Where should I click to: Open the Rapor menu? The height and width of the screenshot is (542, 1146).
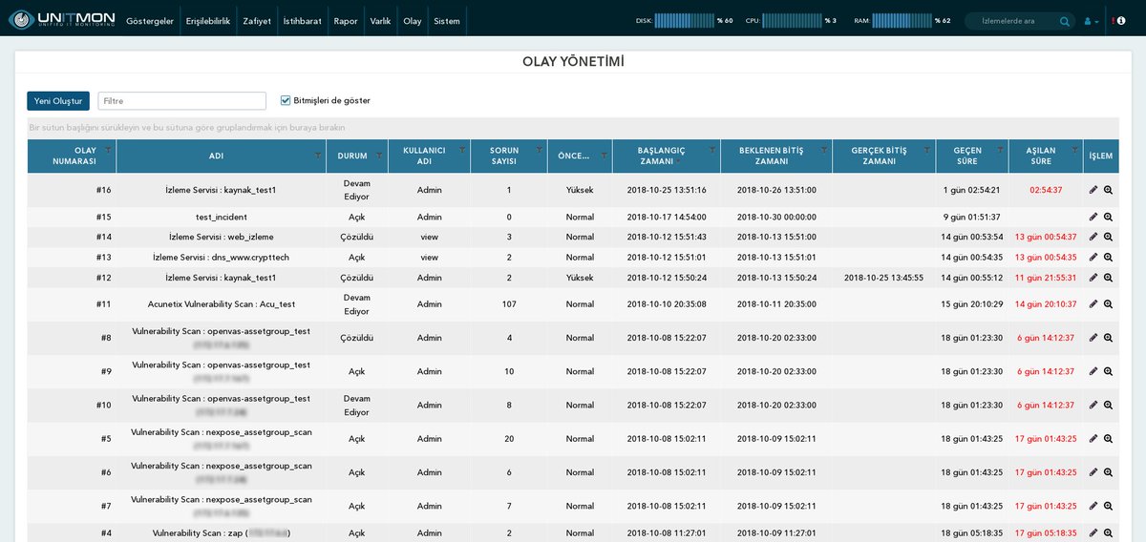coord(346,21)
